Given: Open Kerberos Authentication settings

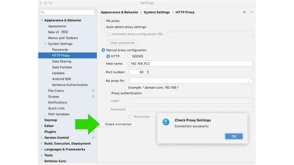Looking at the screenshot, I should coord(70,85).
